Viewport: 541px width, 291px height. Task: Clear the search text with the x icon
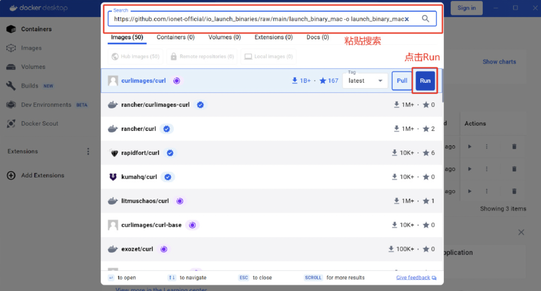click(407, 19)
